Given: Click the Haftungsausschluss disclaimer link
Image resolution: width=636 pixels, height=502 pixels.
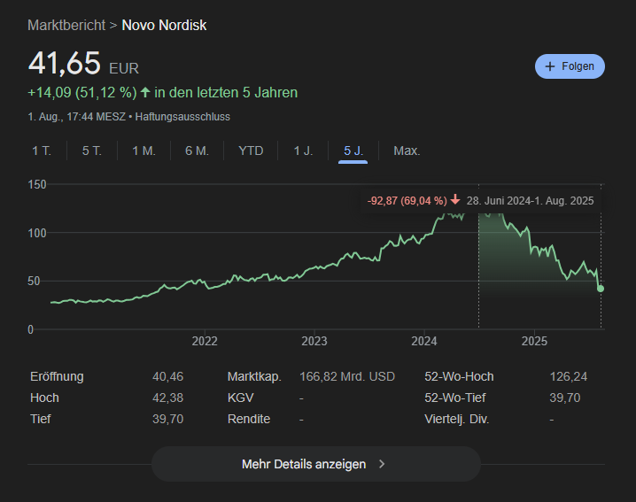Looking at the screenshot, I should click(182, 117).
